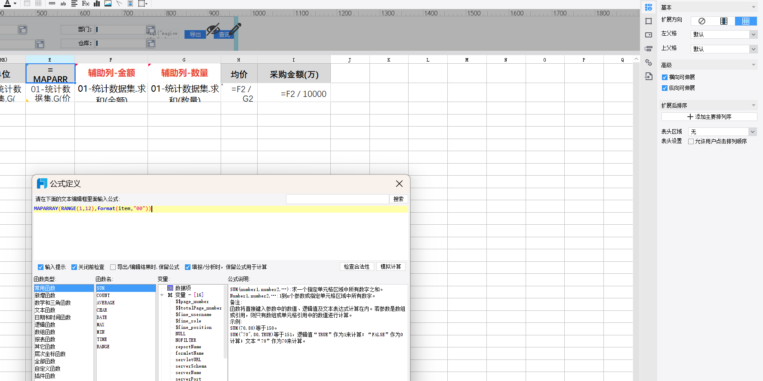Collapse the 高级 section
Viewport: 763px width, 381px height.
click(754, 65)
